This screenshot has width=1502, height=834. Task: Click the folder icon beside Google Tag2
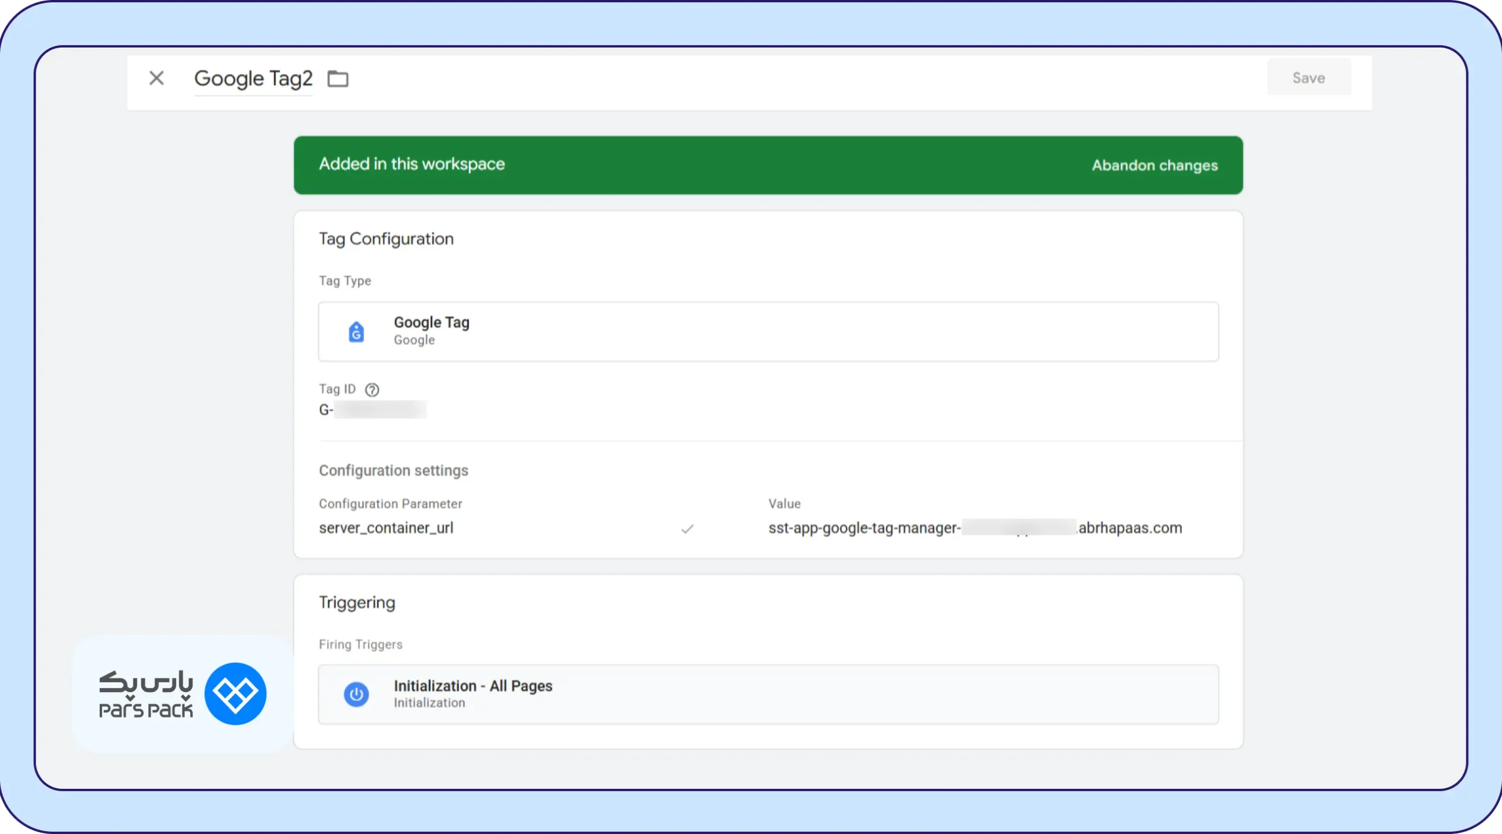tap(338, 79)
